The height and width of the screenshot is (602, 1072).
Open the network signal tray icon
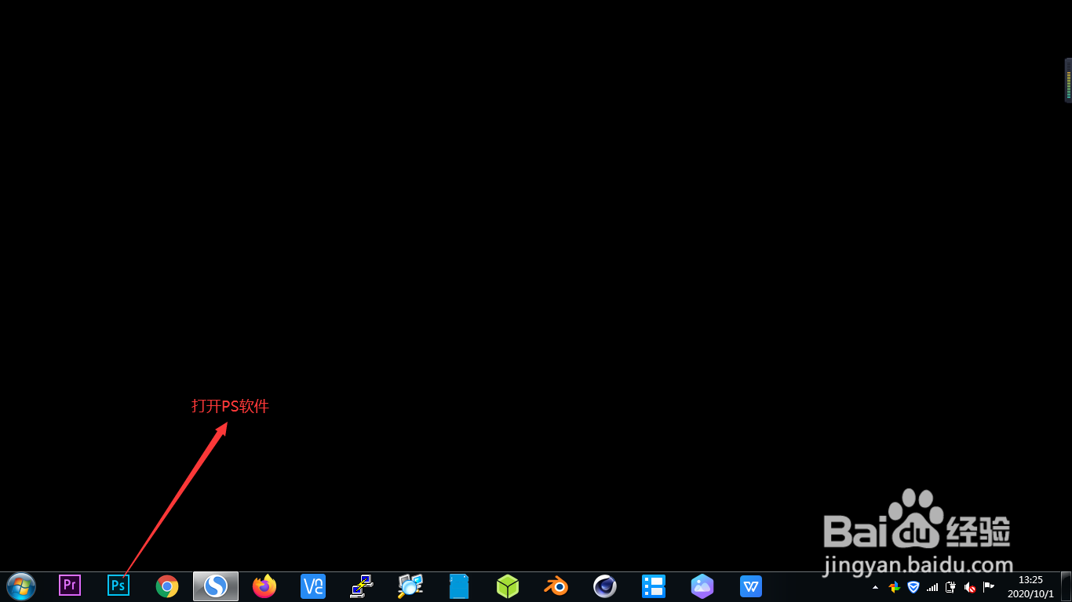932,587
